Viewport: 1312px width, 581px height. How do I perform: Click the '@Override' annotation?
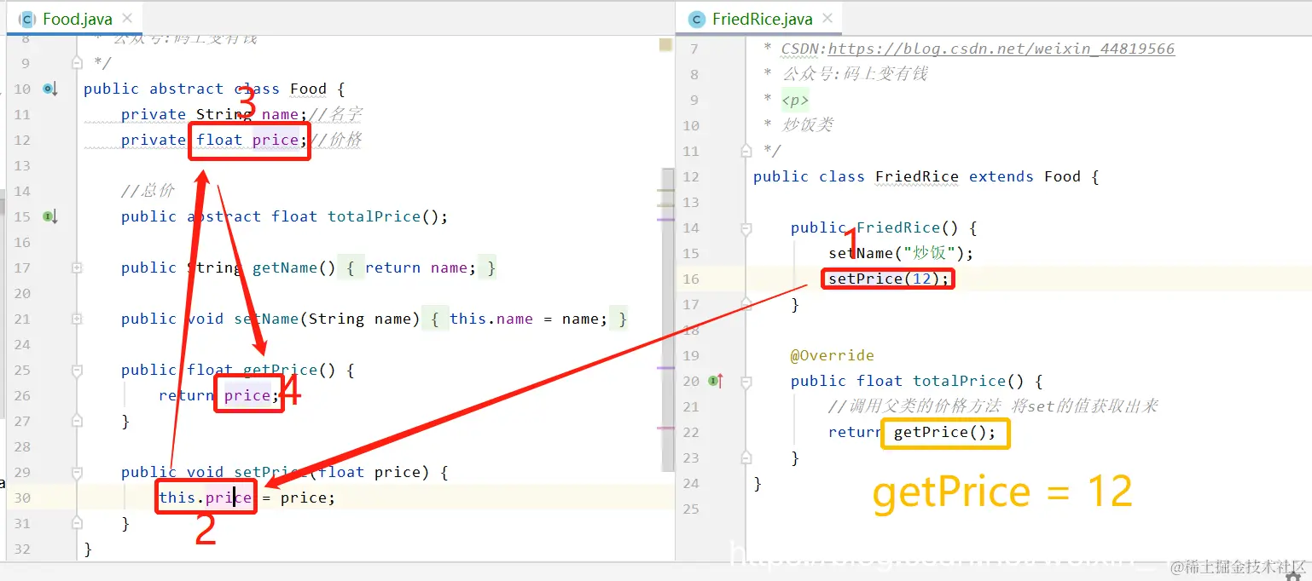pos(833,355)
